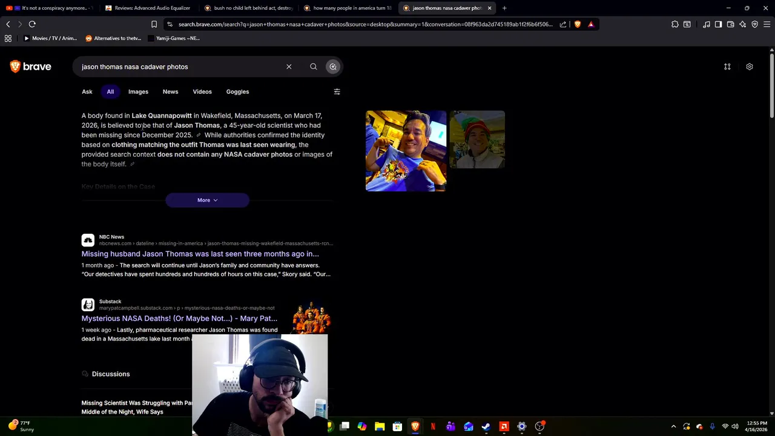Viewport: 775px width, 436px height.
Task: Open Leo AI sparkle icon
Action: pyautogui.click(x=743, y=24)
